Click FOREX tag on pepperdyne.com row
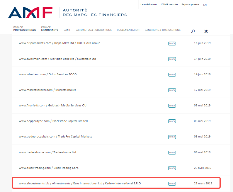This screenshot has width=233, height=192. tap(172, 121)
